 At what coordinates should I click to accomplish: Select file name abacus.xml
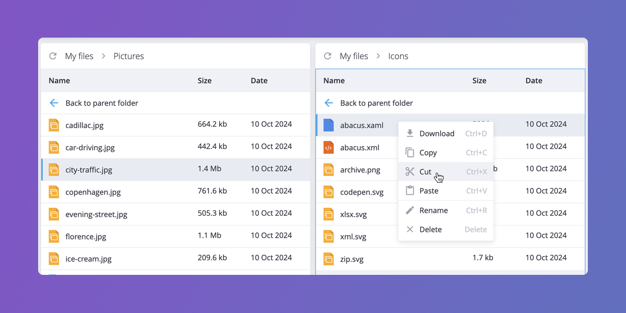(x=359, y=147)
